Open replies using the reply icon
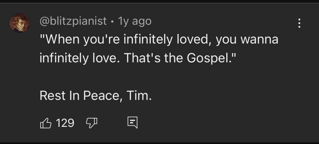The height and width of the screenshot is (144, 319). (x=132, y=123)
